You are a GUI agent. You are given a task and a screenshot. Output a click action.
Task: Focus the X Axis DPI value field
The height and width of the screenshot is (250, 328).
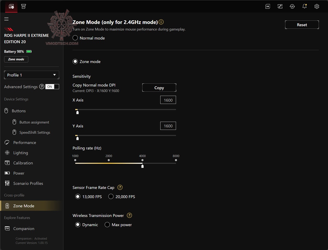168,100
